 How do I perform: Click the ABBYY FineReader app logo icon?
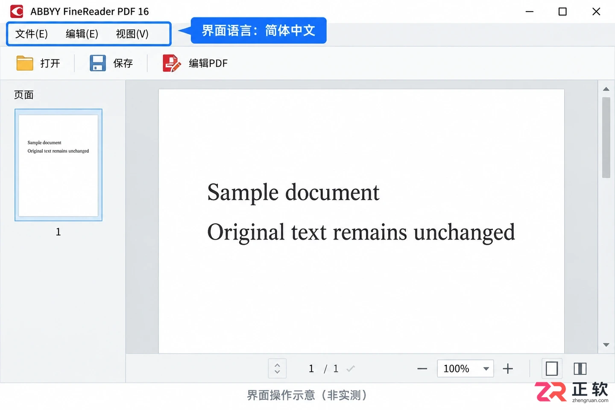17,12
